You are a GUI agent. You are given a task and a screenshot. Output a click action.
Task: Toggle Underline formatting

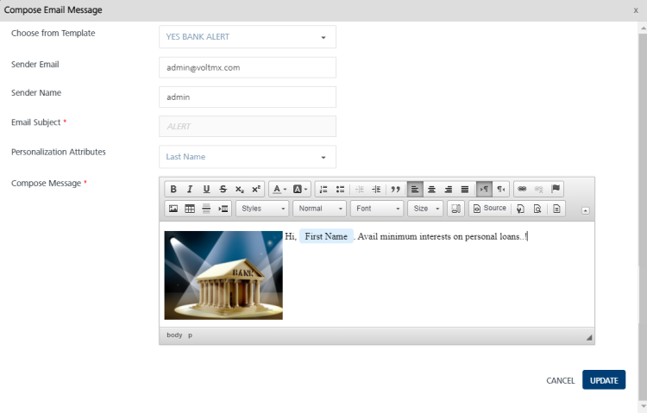(206, 189)
